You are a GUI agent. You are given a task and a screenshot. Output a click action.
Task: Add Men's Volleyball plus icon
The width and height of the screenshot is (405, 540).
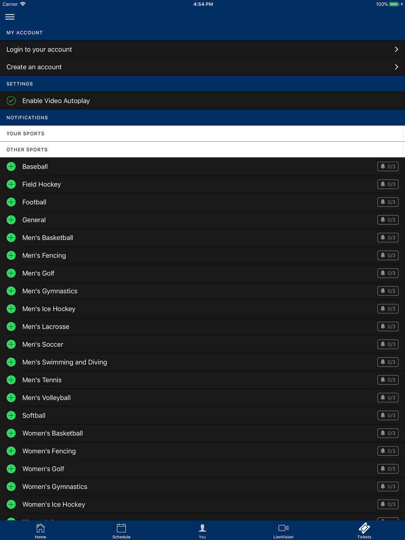point(11,398)
